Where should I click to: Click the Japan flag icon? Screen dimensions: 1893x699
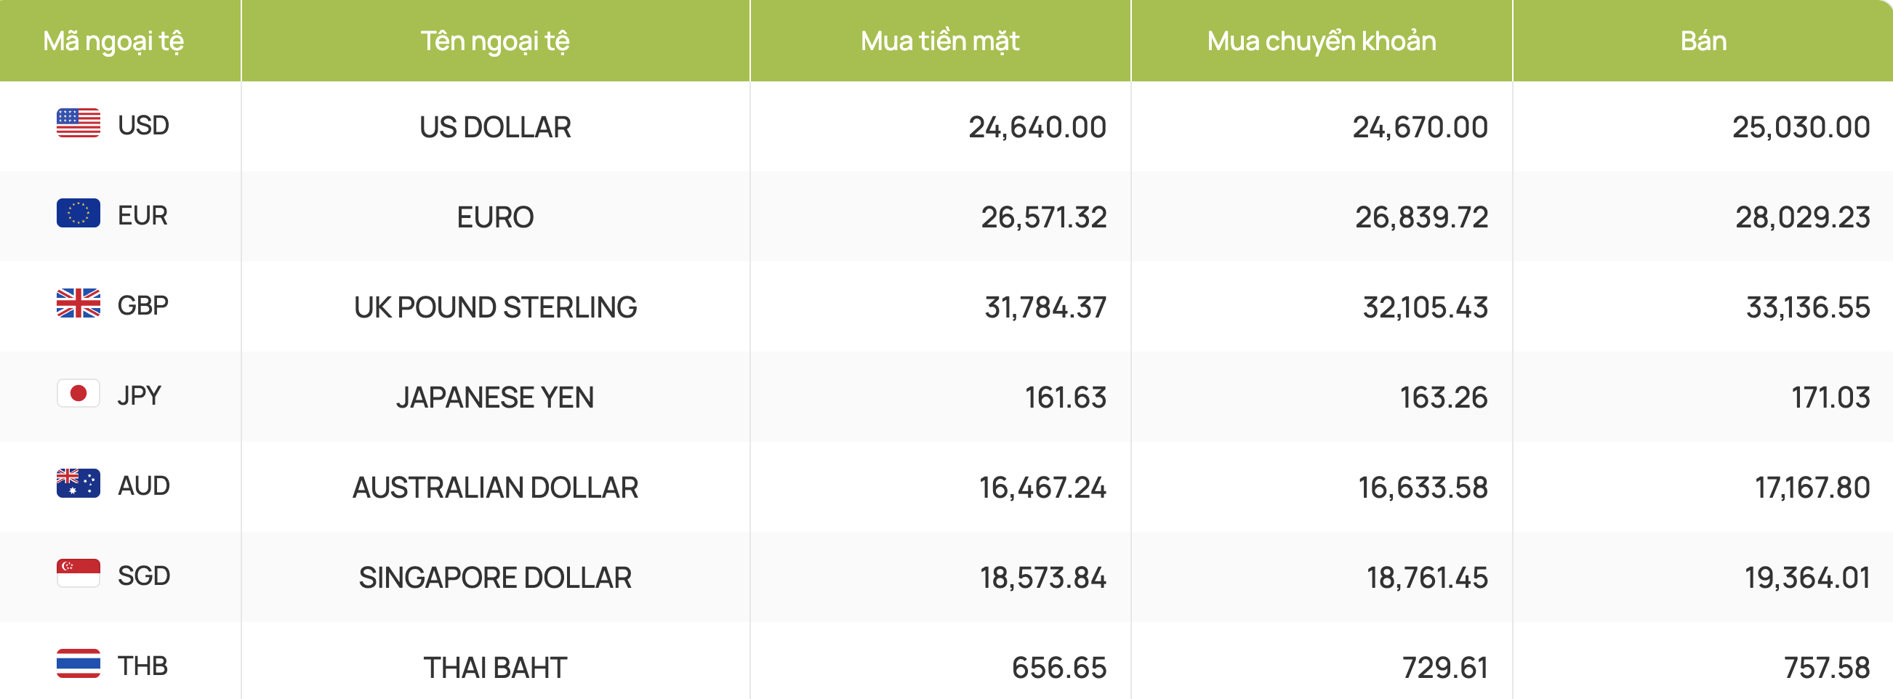pyautogui.click(x=78, y=395)
